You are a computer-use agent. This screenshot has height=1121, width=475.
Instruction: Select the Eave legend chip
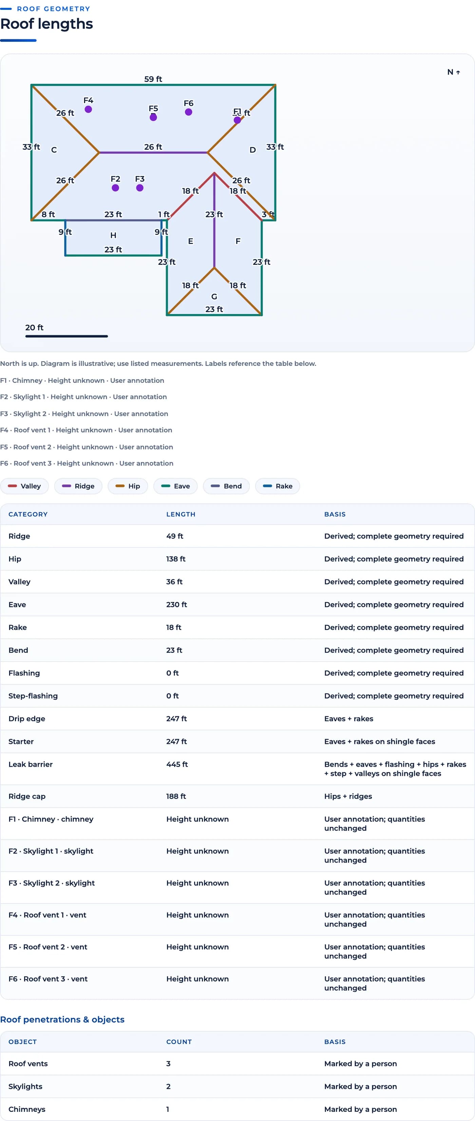click(175, 486)
